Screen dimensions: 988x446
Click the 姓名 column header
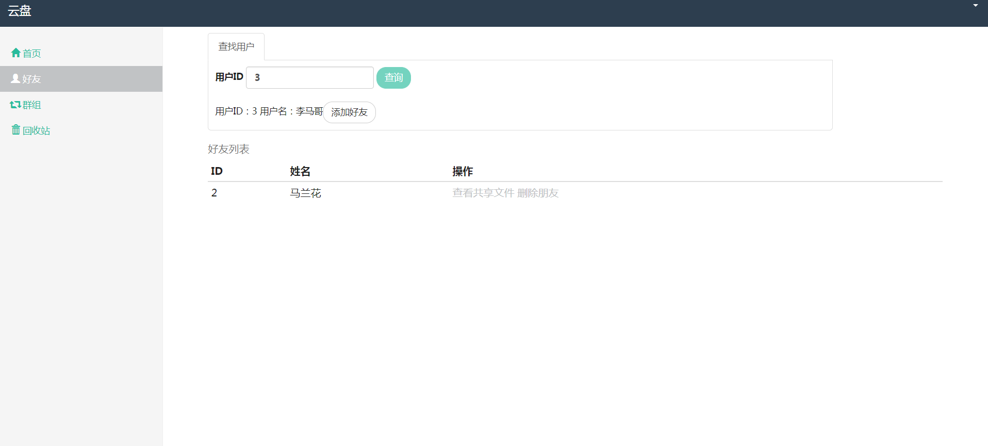pos(300,171)
